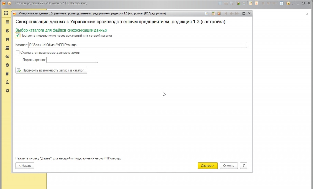Click the '...' browse button for Каталог

coord(244,45)
